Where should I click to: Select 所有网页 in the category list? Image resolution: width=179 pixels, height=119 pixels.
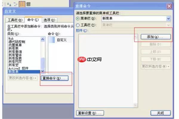click(24, 62)
